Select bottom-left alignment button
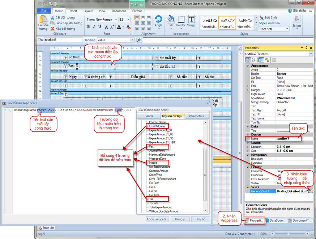This screenshot has width=316, height=239. [x=137, y=29]
